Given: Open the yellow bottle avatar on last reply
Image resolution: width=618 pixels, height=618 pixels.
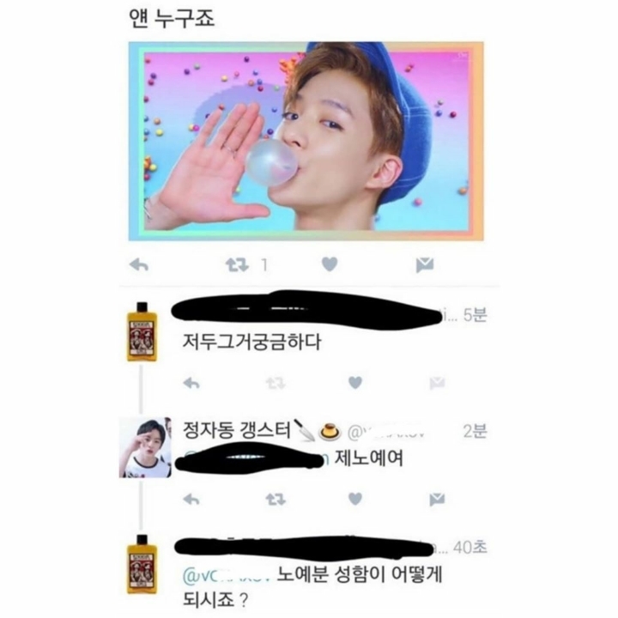Looking at the screenshot, I should (142, 564).
